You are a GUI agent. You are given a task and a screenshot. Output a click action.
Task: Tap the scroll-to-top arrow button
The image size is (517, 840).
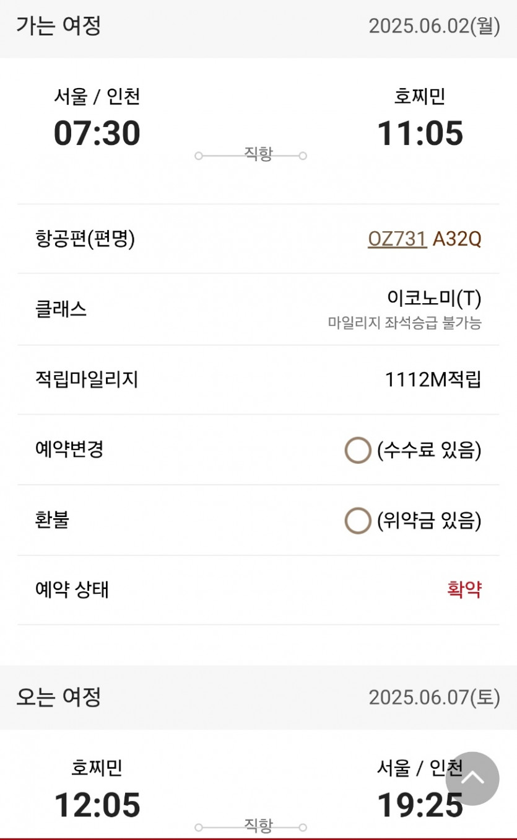coord(472,779)
